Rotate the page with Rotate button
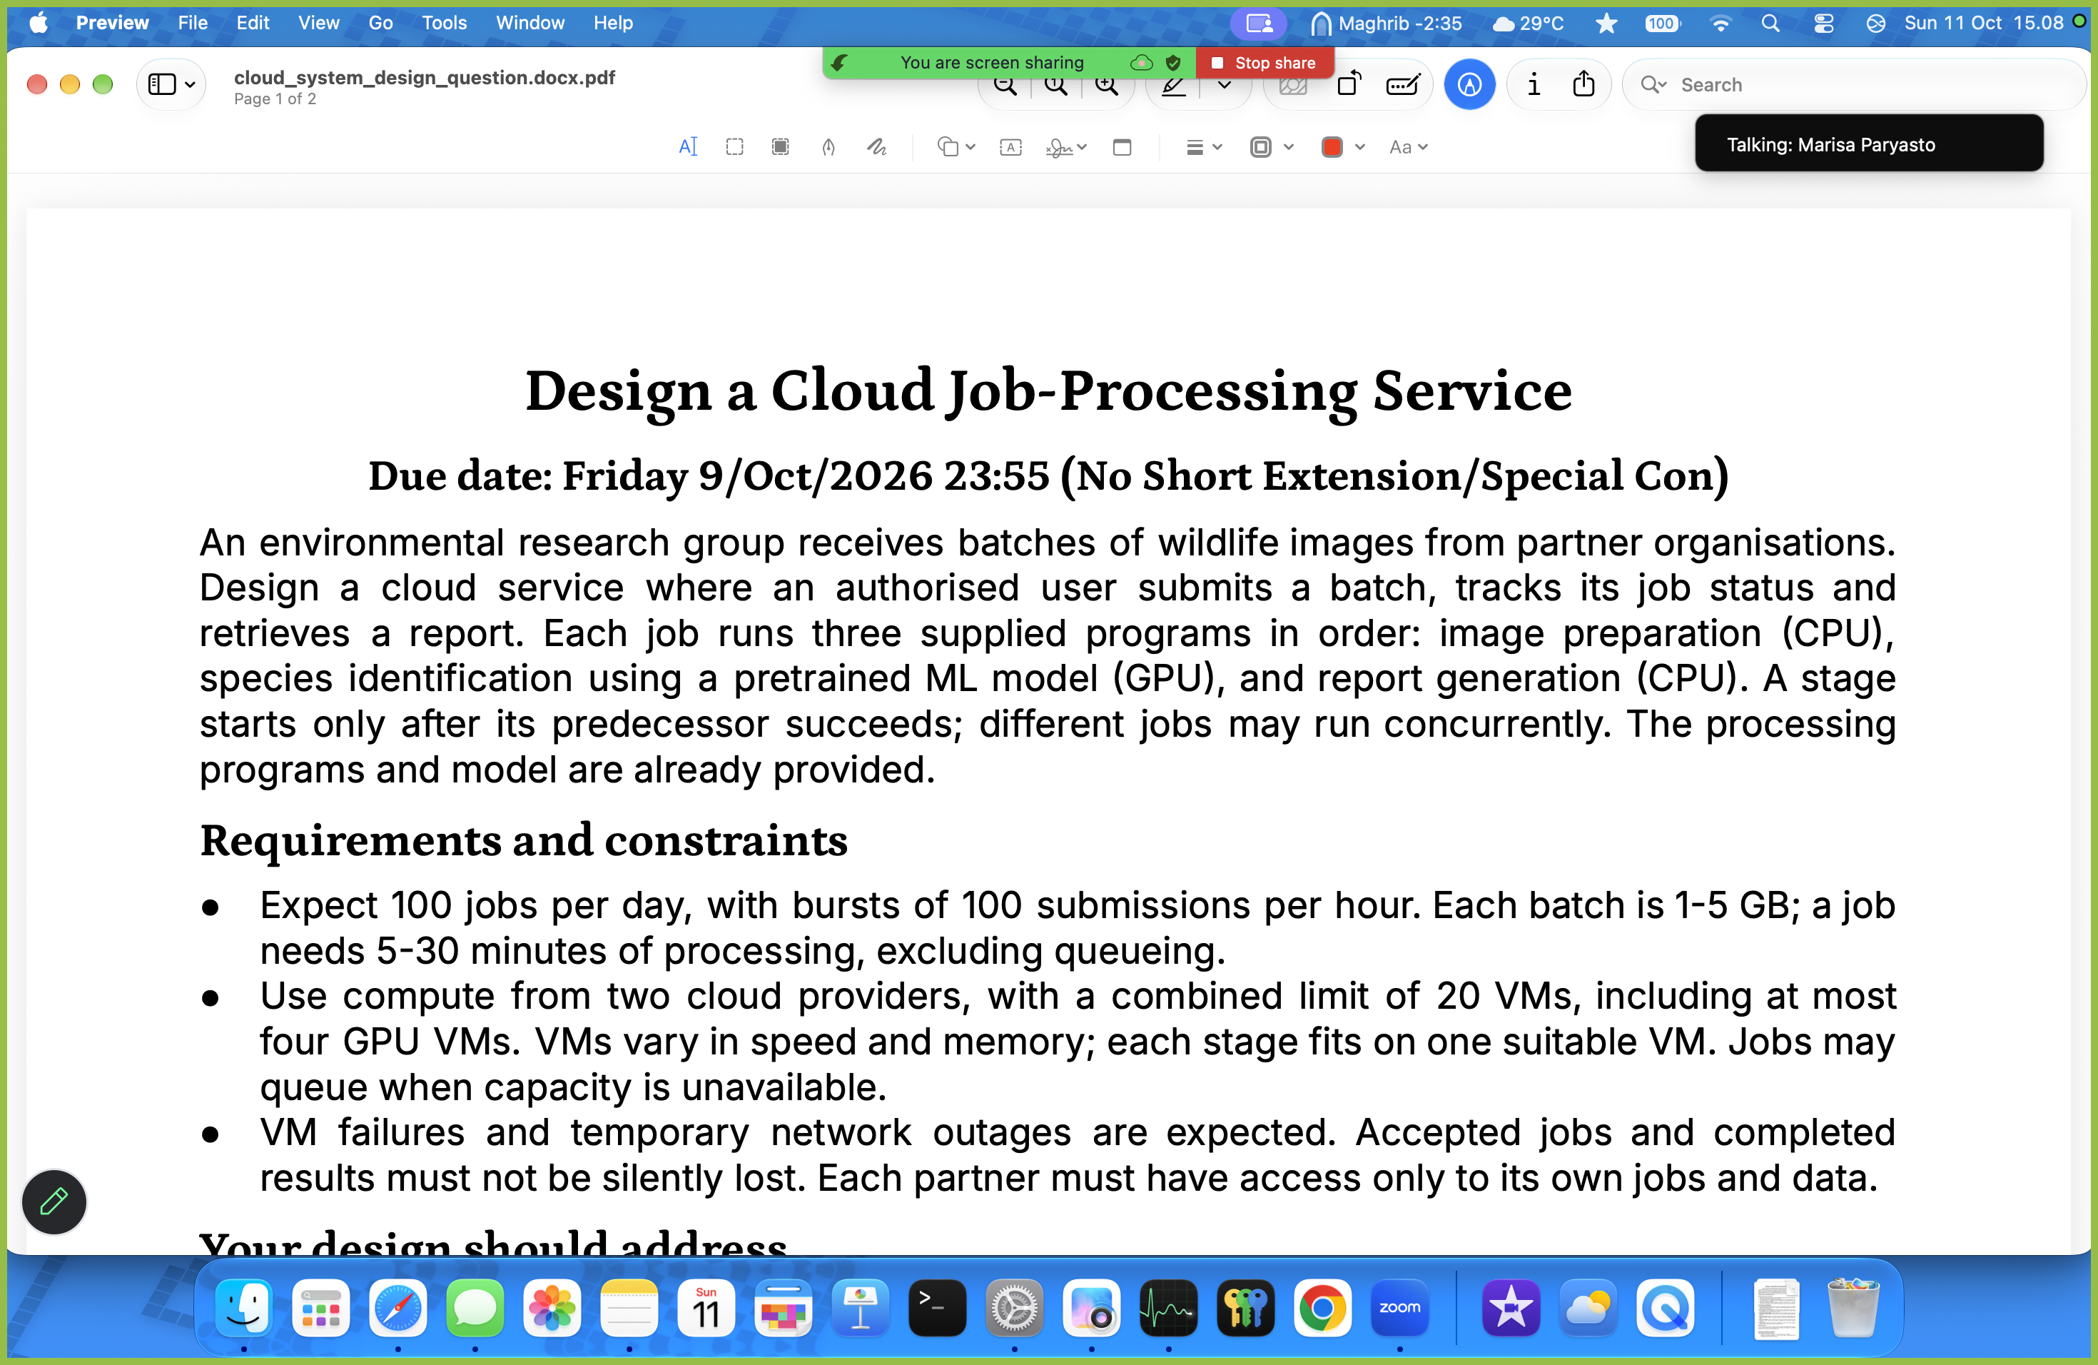The image size is (2098, 1365). click(x=1349, y=85)
